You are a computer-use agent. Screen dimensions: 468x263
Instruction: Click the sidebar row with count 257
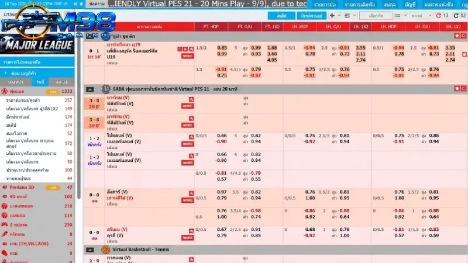37,100
